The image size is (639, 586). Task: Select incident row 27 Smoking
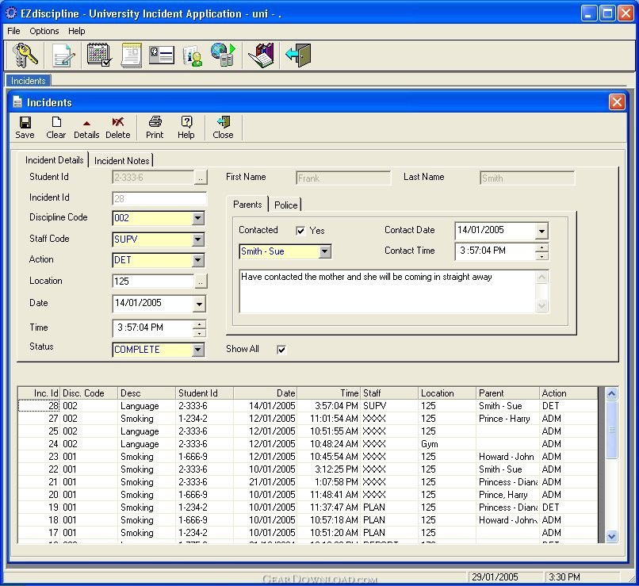(x=308, y=419)
